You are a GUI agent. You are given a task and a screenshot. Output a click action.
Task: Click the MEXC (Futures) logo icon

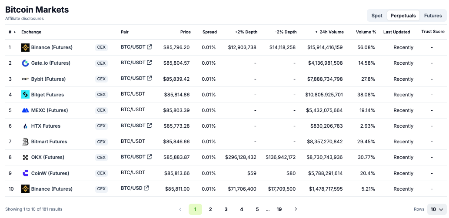(x=25, y=110)
